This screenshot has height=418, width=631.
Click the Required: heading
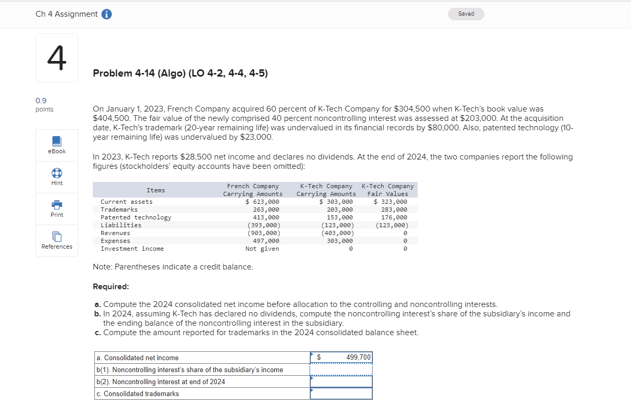click(111, 287)
